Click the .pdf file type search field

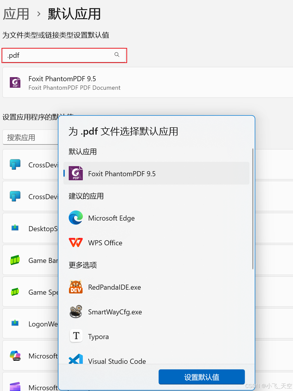[64, 55]
